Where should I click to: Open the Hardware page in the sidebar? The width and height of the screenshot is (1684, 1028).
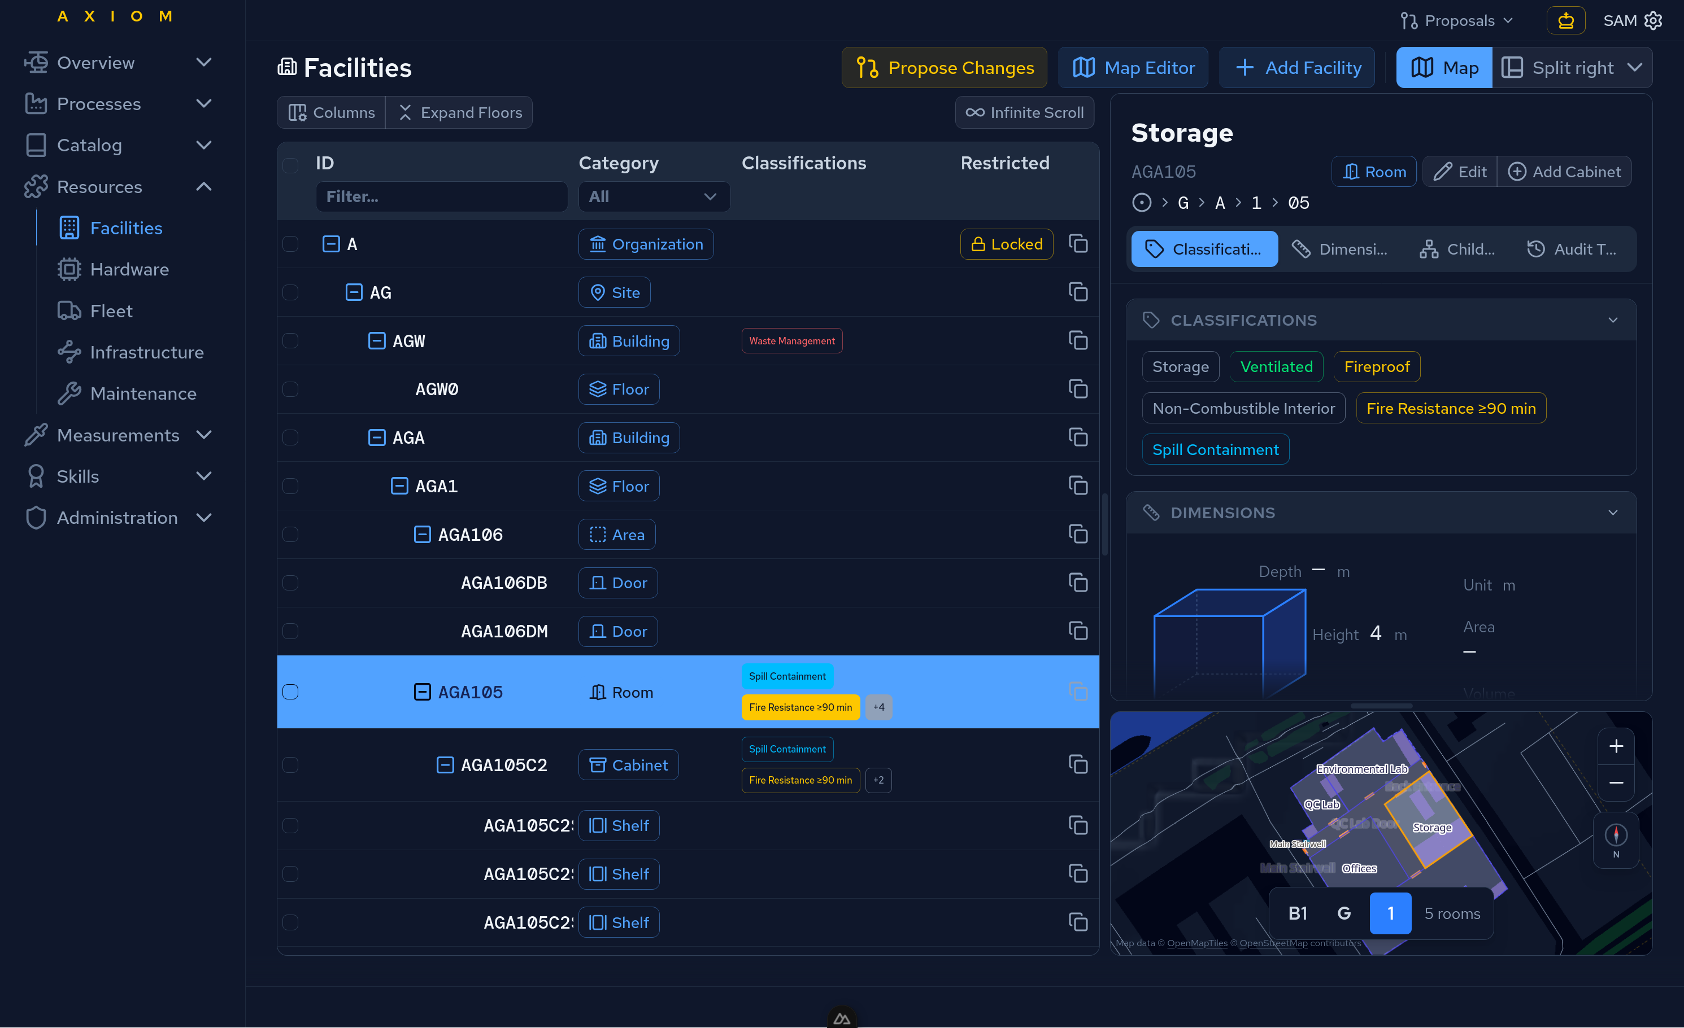(x=129, y=269)
